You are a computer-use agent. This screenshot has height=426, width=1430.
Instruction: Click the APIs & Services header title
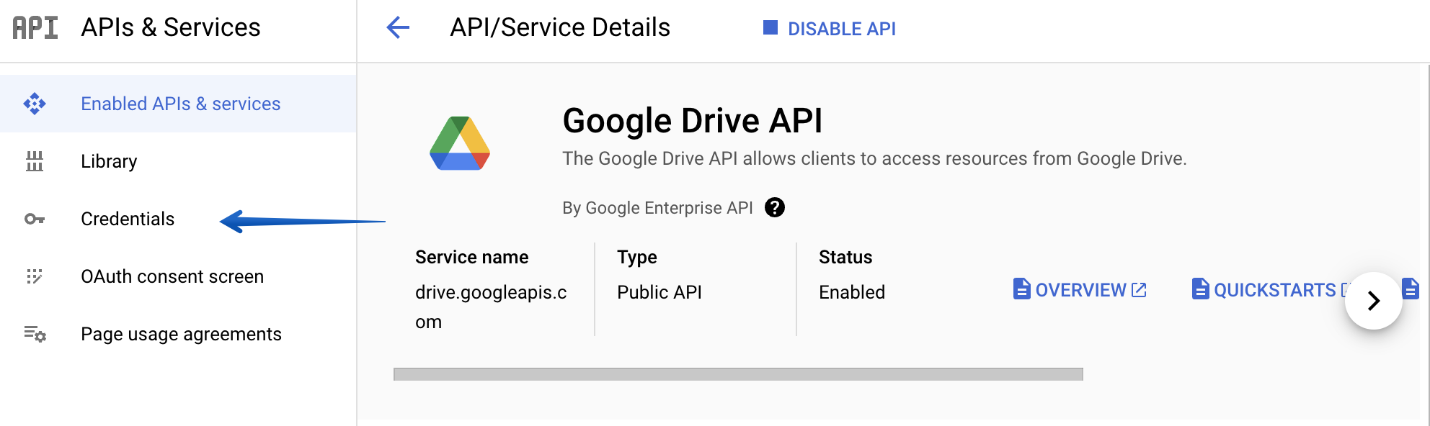(171, 27)
